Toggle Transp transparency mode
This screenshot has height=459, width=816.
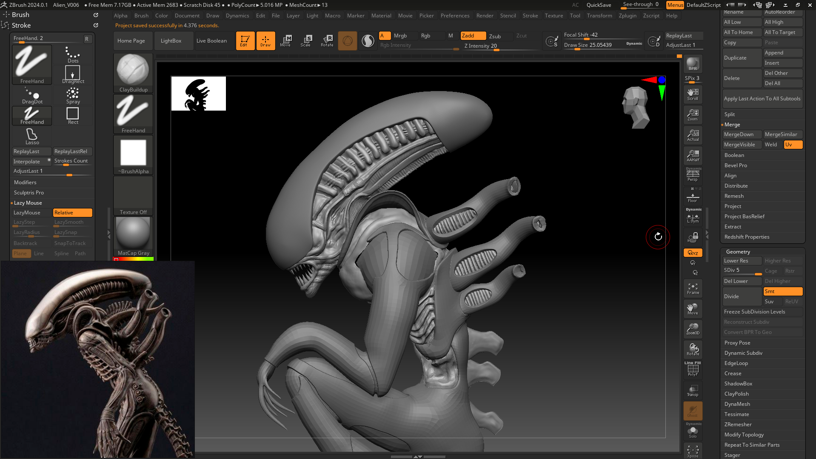coord(693,391)
